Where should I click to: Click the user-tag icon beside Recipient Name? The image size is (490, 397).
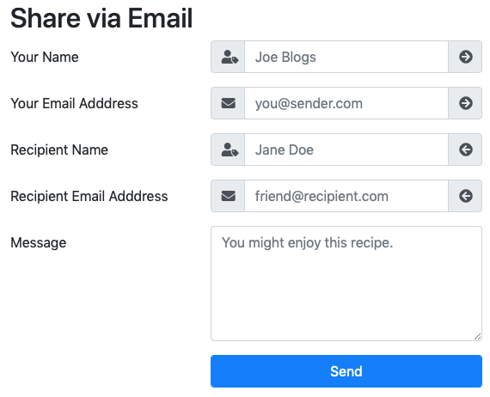(x=230, y=150)
